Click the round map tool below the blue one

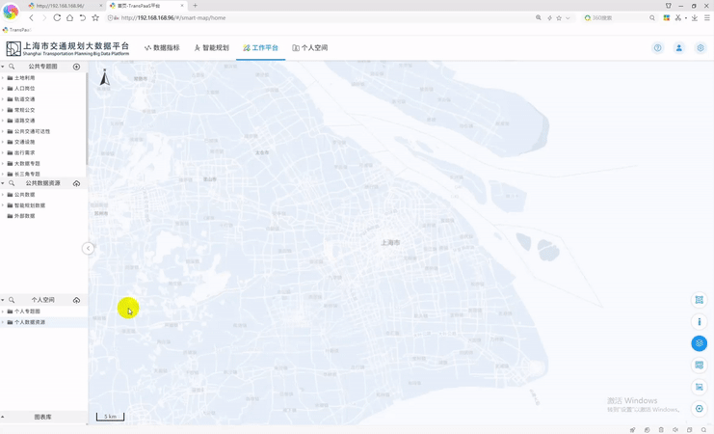tap(699, 366)
